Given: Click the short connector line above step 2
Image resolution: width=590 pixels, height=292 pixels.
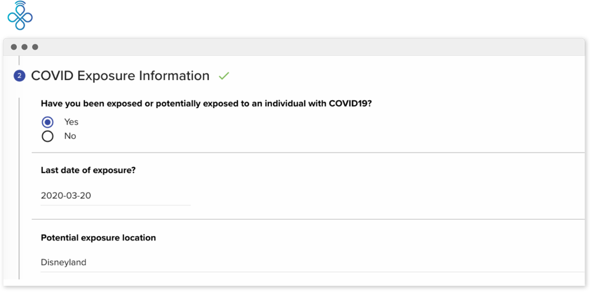Looking at the screenshot, I should (19, 61).
